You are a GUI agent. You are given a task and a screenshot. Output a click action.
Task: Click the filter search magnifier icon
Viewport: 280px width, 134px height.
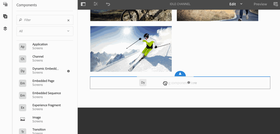tap(21, 20)
